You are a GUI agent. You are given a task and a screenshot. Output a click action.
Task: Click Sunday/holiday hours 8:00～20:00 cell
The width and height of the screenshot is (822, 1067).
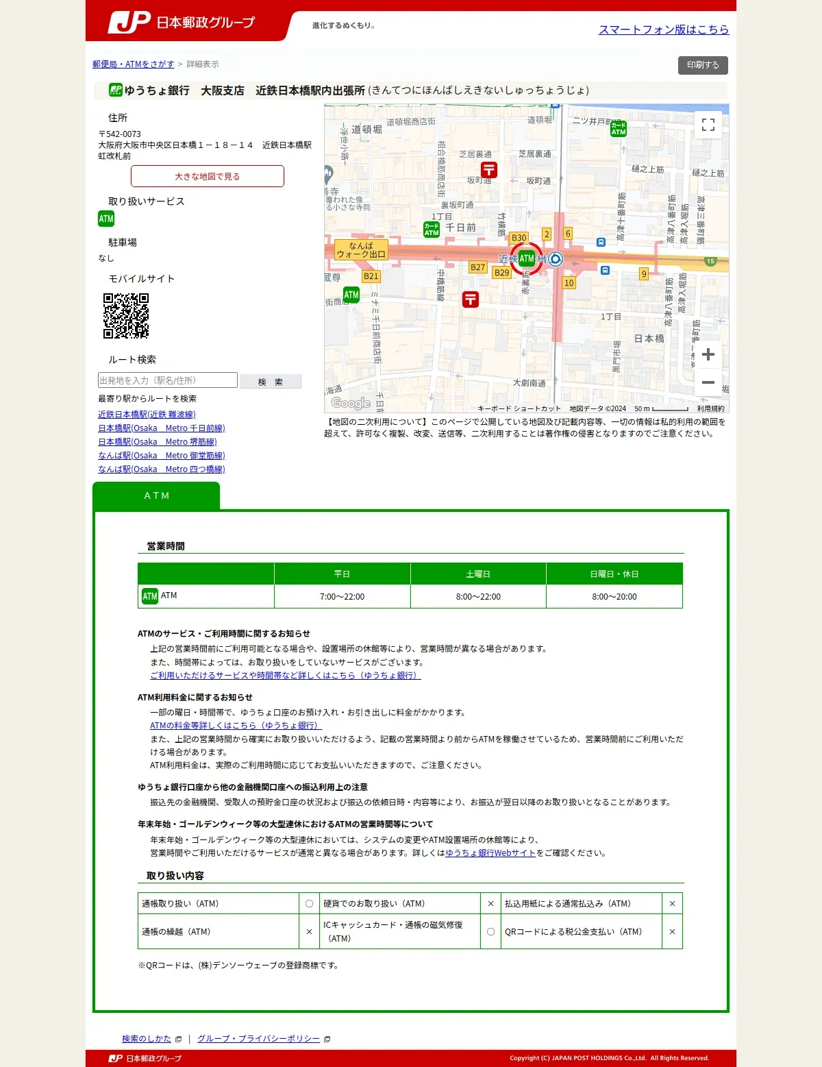(x=614, y=596)
